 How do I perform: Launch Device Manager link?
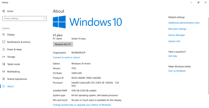[177, 35]
